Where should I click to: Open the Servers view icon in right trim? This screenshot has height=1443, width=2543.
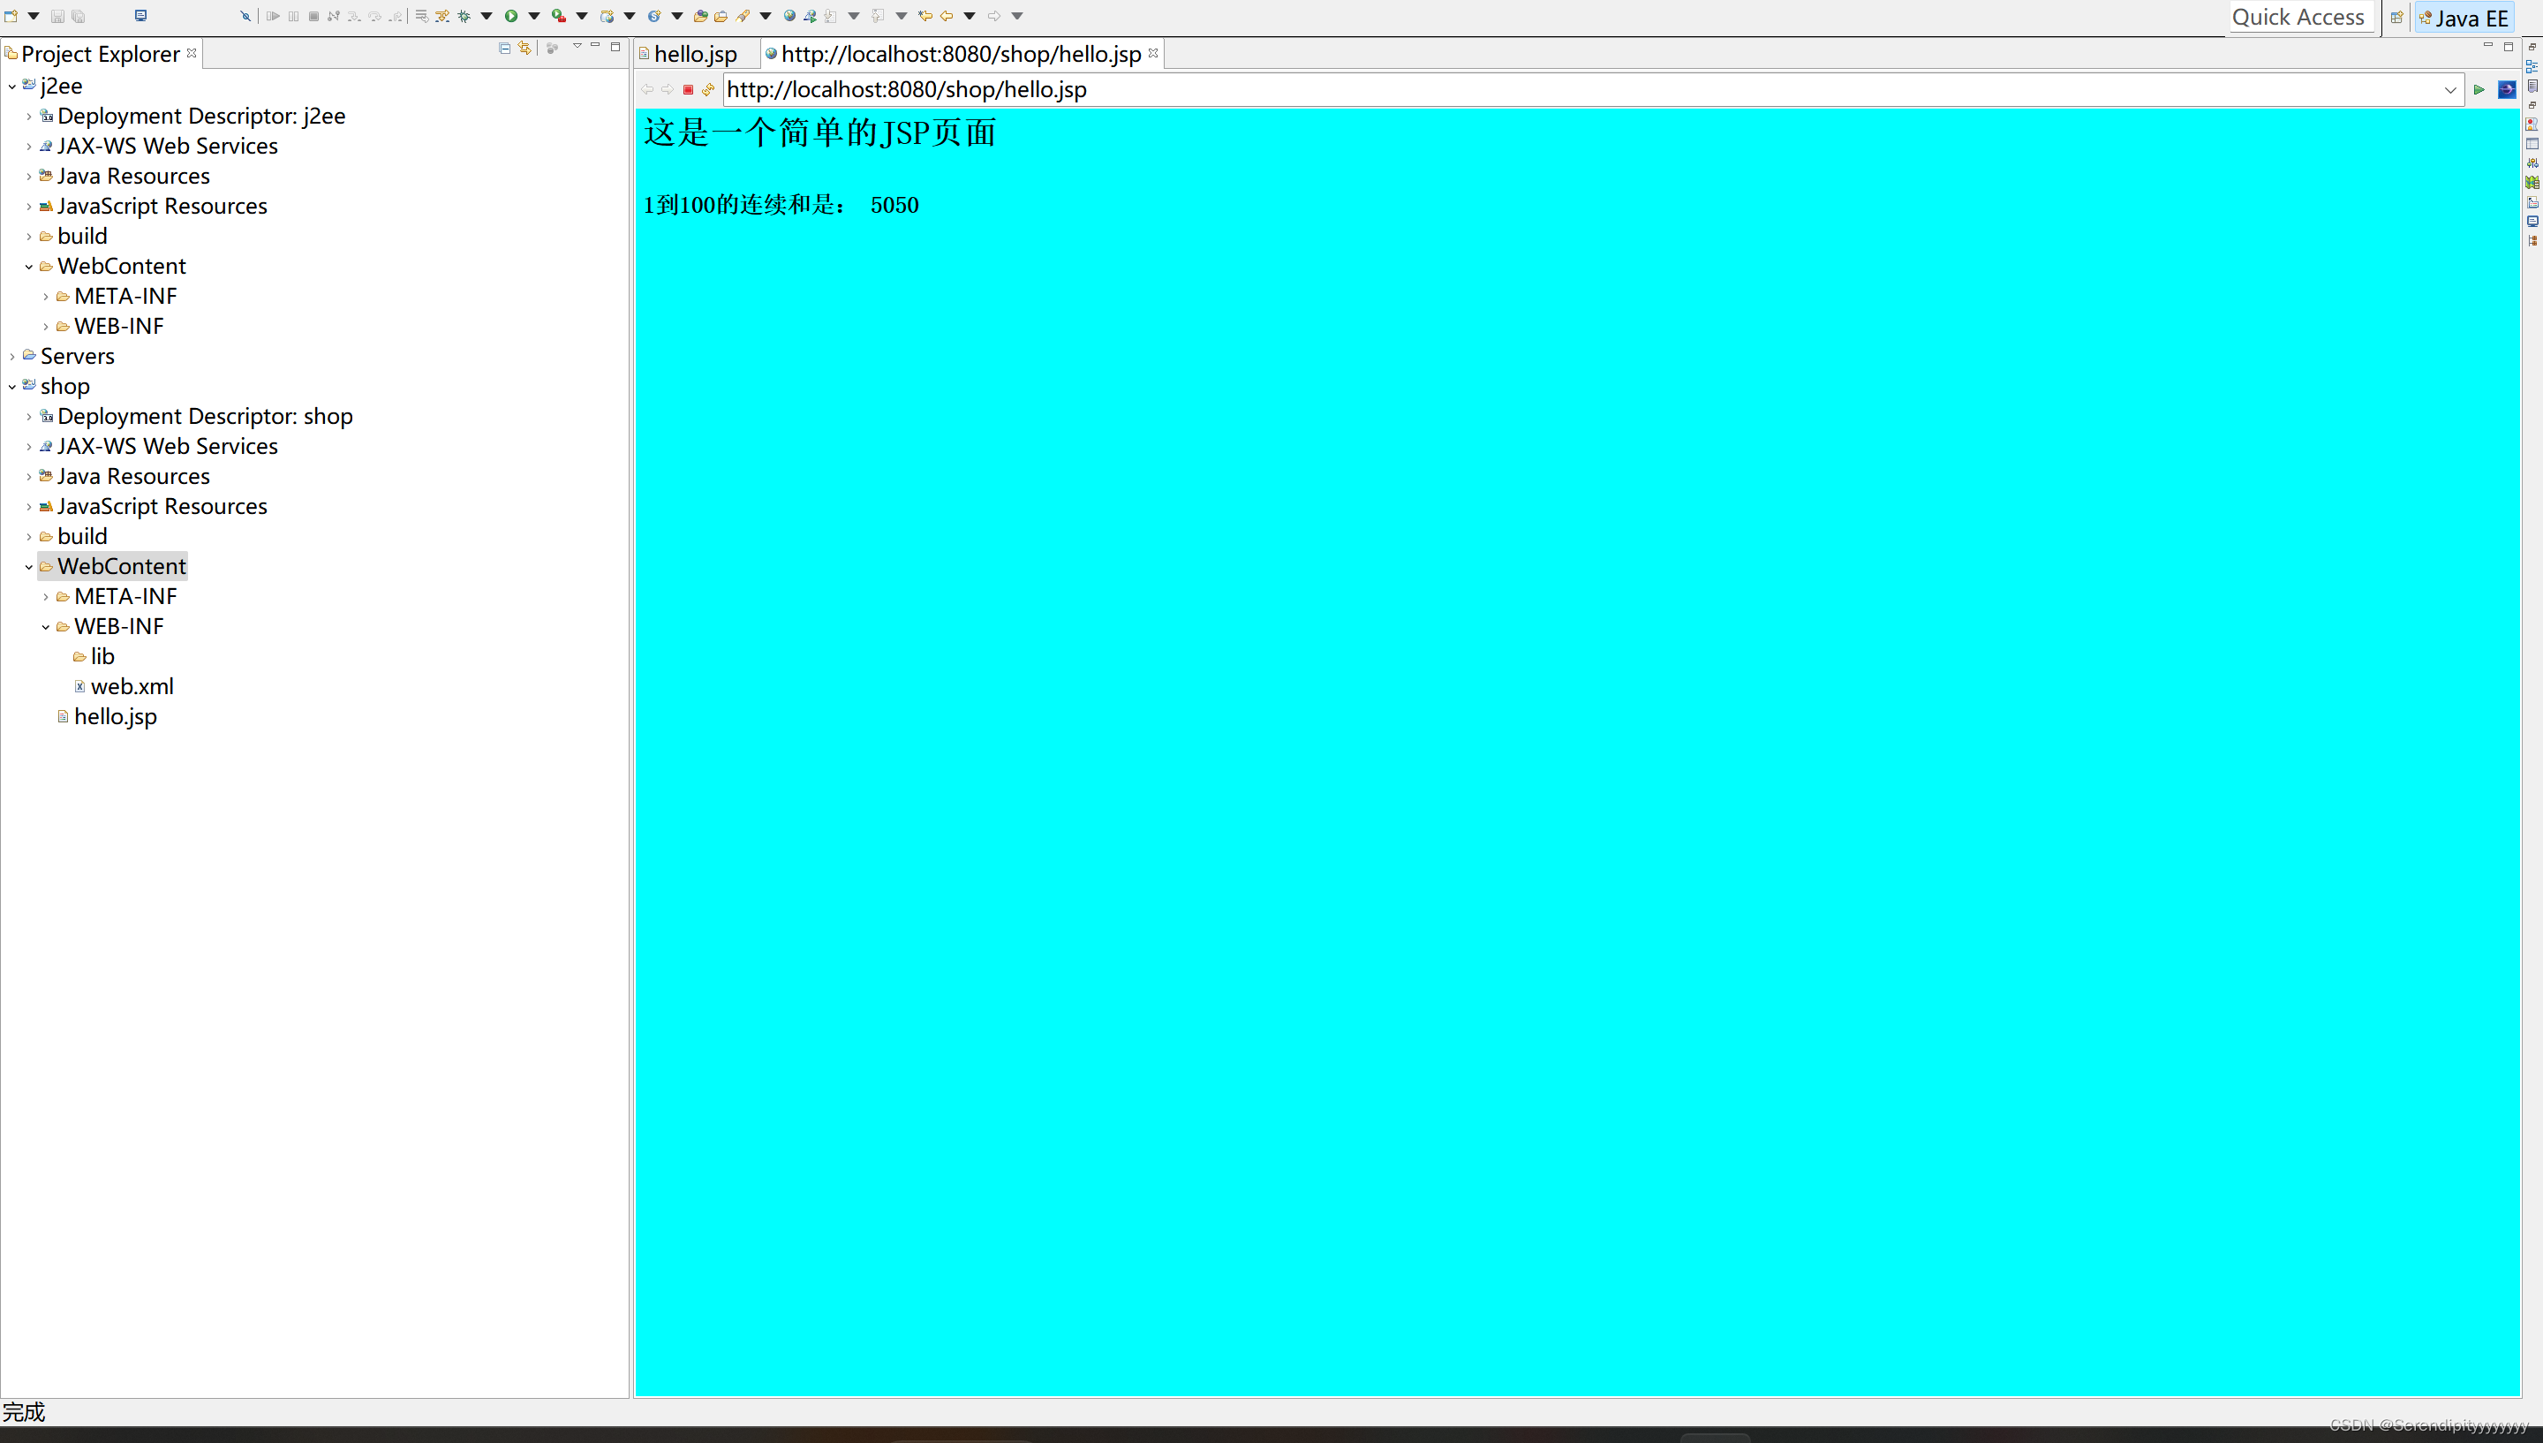(x=2532, y=163)
